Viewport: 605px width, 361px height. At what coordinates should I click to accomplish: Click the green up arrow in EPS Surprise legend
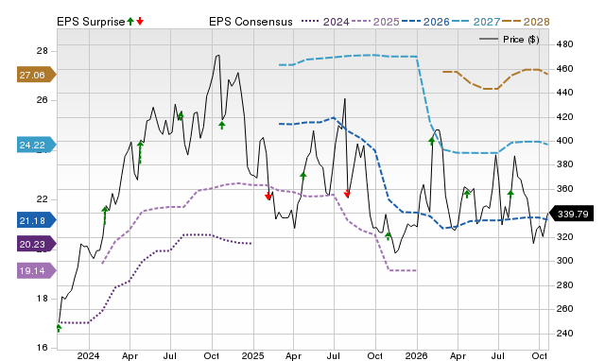[130, 21]
